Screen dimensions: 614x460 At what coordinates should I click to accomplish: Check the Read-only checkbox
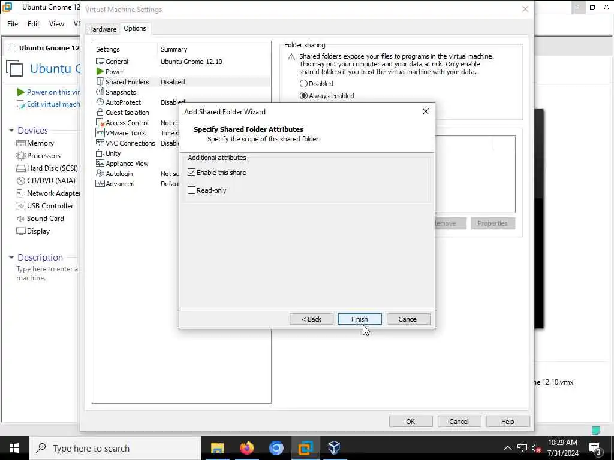[x=191, y=190]
